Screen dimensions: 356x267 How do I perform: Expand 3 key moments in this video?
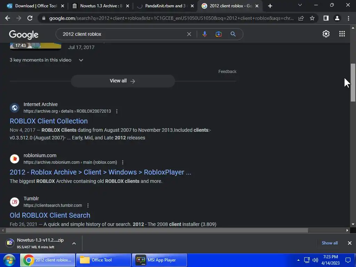pos(81,60)
